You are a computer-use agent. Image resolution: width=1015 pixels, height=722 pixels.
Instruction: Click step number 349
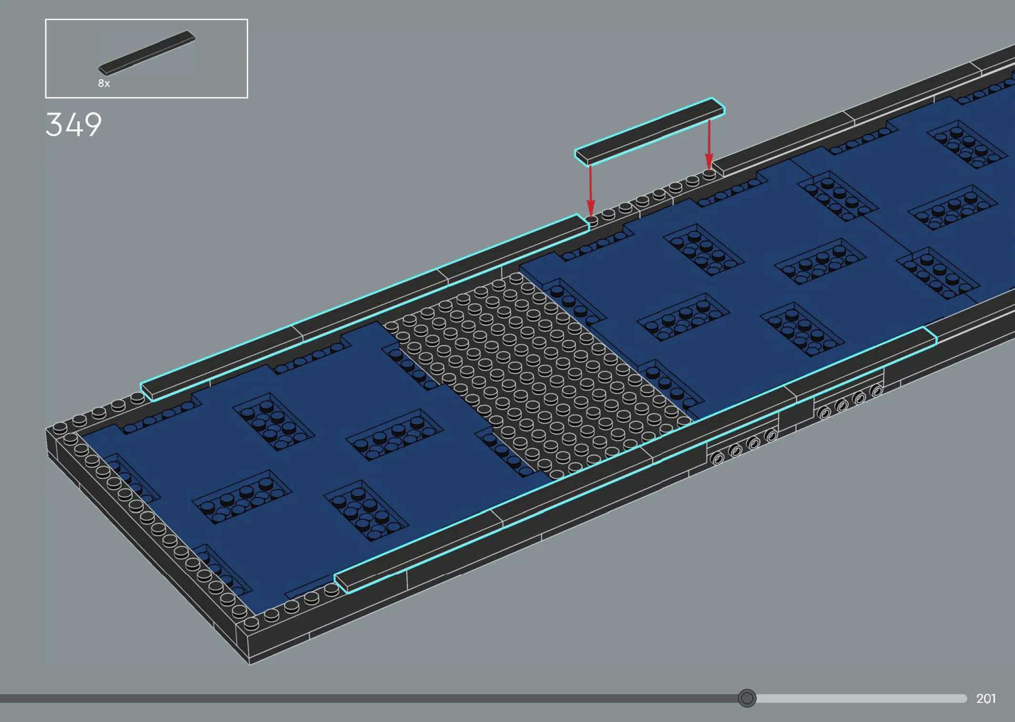coord(74,125)
